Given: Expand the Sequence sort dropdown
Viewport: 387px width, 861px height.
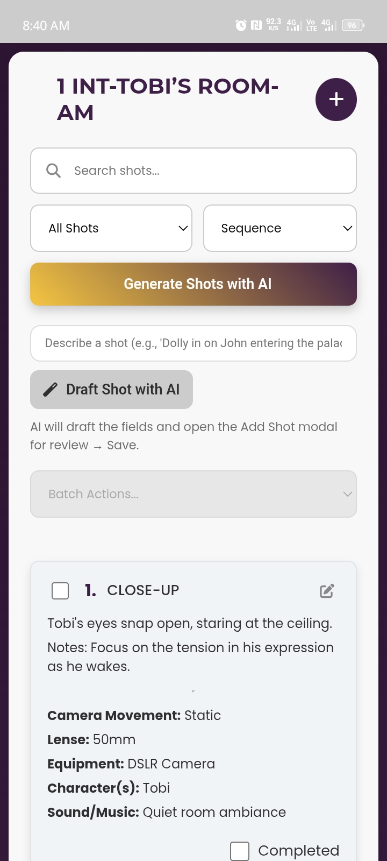Looking at the screenshot, I should [x=279, y=228].
